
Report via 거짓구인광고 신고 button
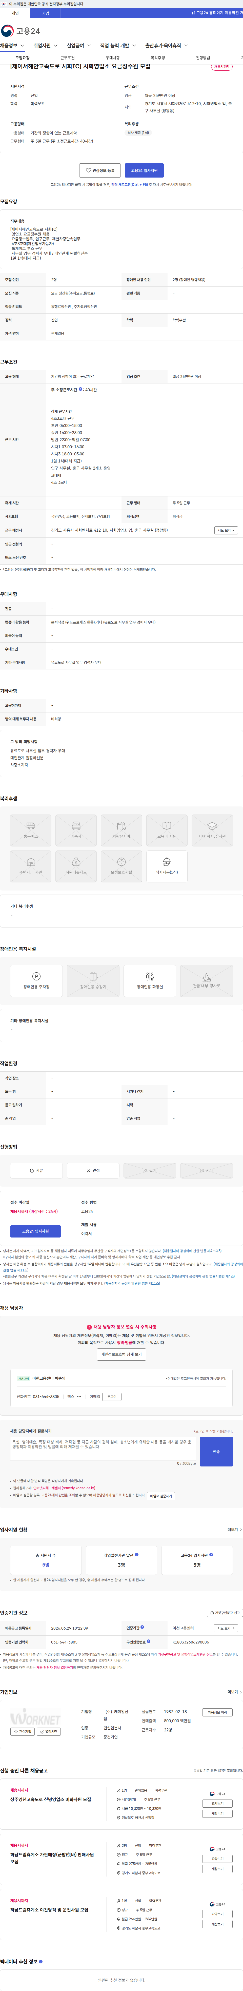coord(225,1613)
